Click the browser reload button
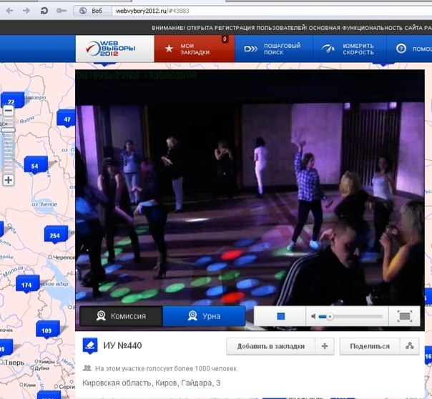The width and height of the screenshot is (432, 399). (x=44, y=11)
